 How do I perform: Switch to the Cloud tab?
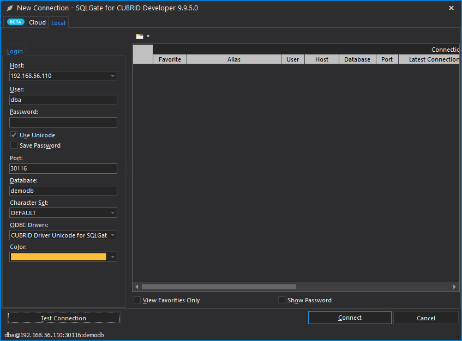(37, 22)
